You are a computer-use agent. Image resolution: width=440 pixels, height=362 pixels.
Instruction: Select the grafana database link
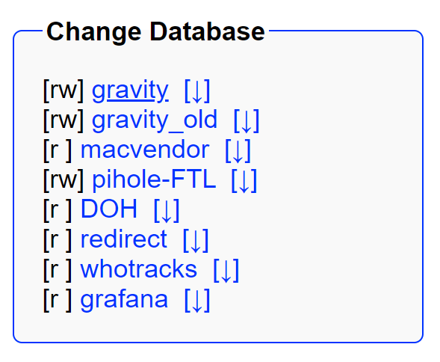[x=124, y=300]
